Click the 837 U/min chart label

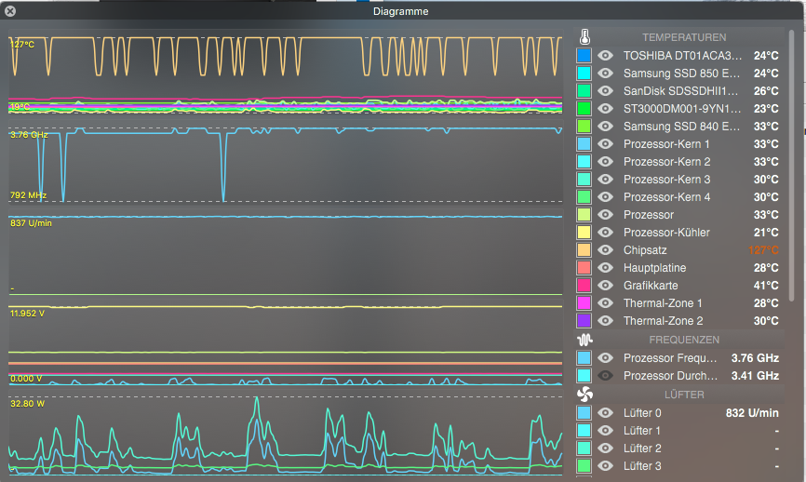(x=31, y=223)
